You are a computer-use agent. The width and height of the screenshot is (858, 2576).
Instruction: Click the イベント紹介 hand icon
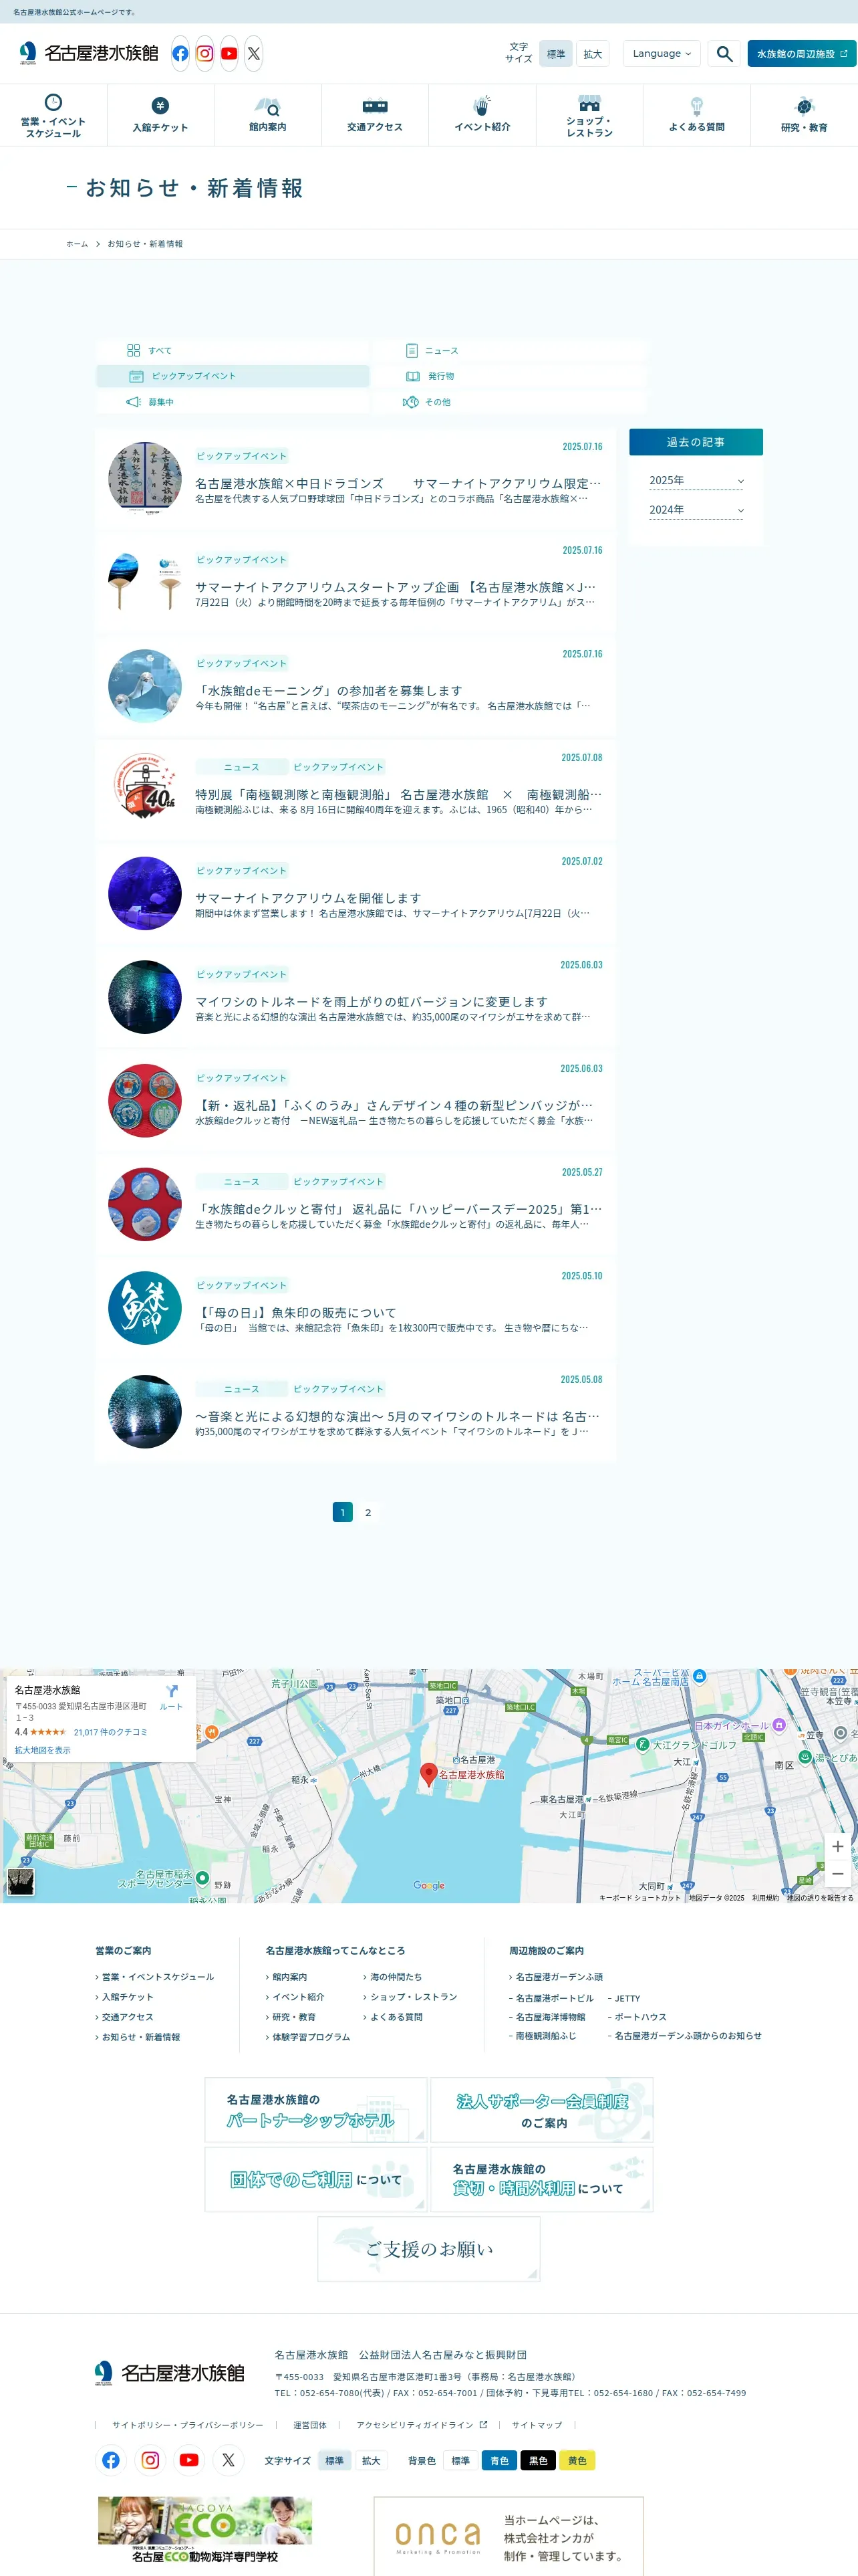(482, 105)
